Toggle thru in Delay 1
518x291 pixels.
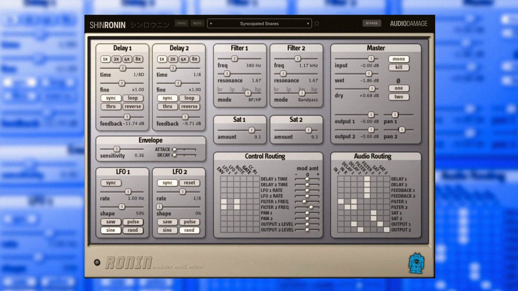111,106
